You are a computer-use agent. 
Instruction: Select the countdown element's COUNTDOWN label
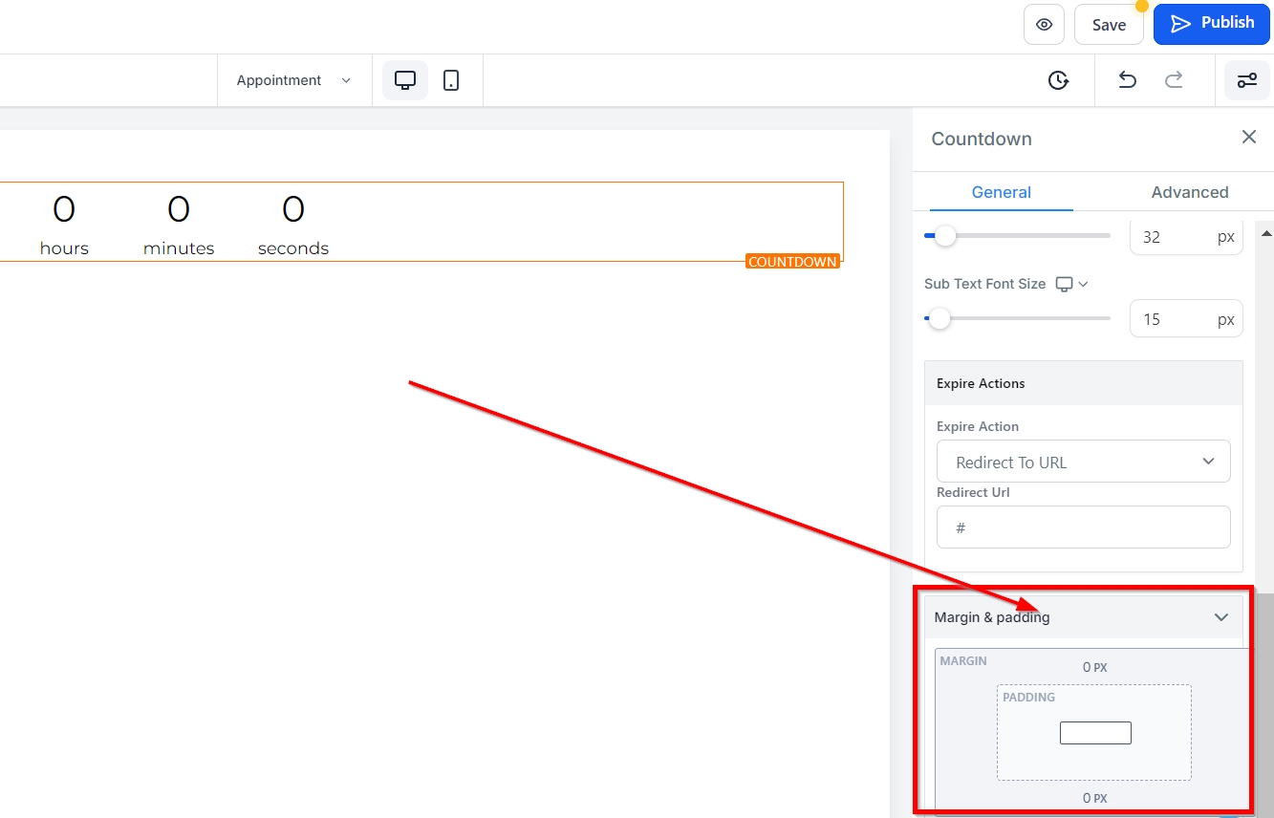point(792,262)
